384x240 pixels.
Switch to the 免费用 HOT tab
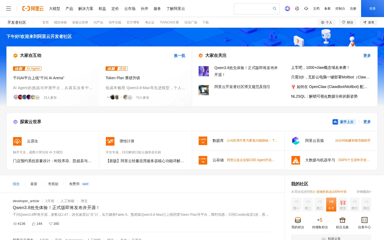click(x=79, y=184)
